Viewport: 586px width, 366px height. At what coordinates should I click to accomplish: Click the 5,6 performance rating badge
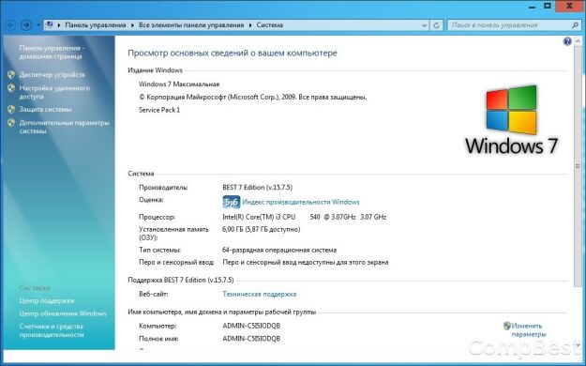[232, 202]
